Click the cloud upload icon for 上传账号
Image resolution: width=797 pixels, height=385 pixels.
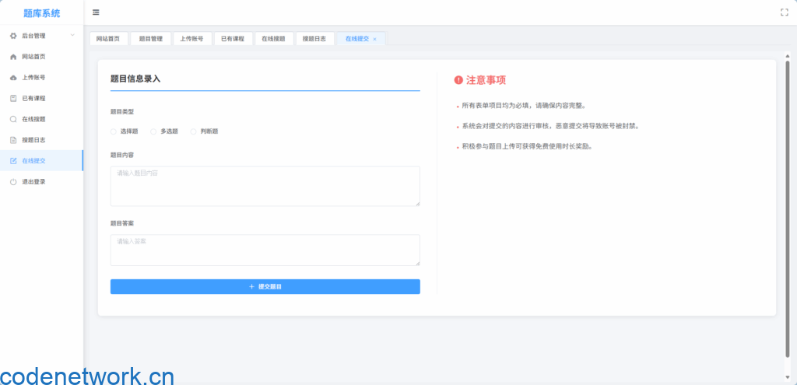click(x=13, y=78)
